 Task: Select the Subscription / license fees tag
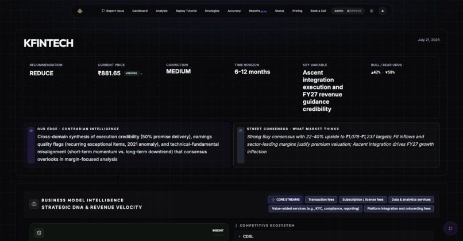363,200
